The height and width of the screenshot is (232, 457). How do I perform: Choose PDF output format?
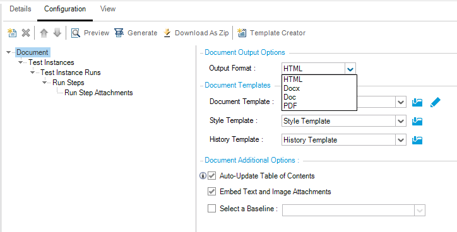tap(319, 106)
